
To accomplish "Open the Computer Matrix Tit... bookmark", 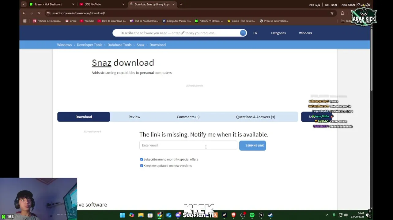I will 177,21.
